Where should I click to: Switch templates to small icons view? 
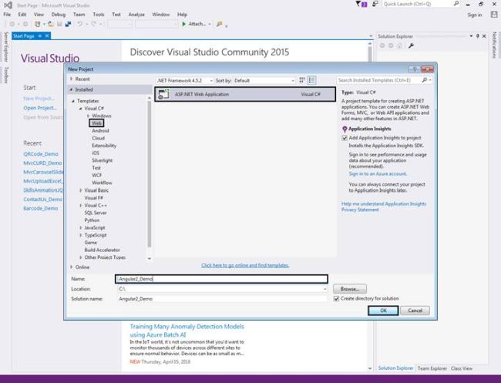[x=302, y=80]
